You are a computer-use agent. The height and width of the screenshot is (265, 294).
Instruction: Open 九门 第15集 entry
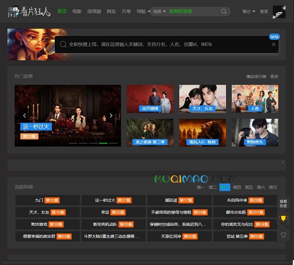47,201
